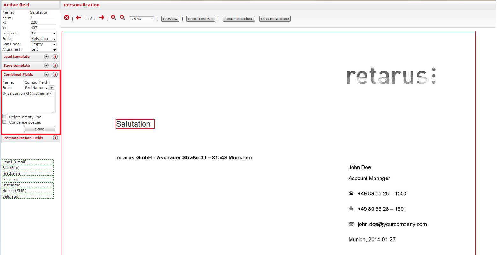Screen dimensions: 497x255
Task: Go to next page with right arrow
Action: point(102,18)
